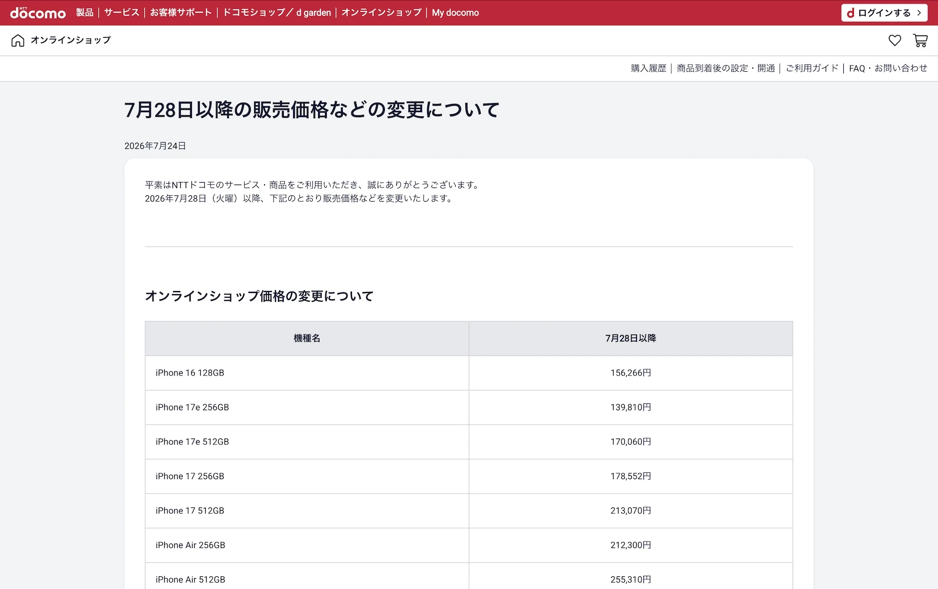
Task: Go to オンラインショップ home link
Action: 71,40
